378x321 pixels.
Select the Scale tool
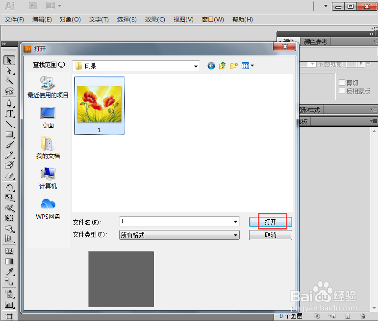[x=9, y=198]
